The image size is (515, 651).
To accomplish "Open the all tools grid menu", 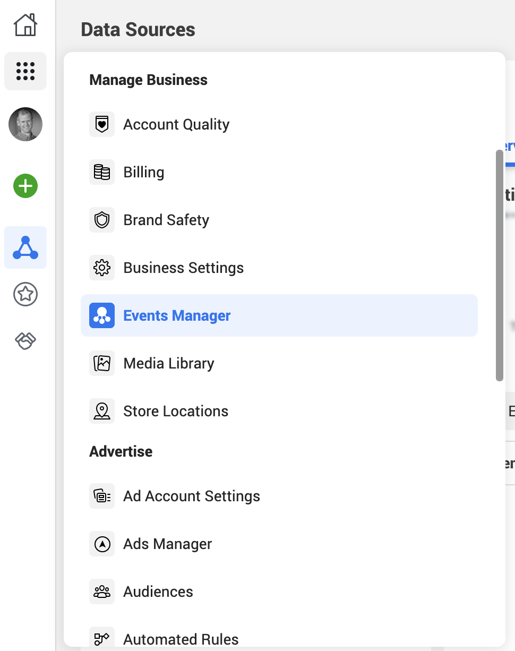I will point(25,71).
